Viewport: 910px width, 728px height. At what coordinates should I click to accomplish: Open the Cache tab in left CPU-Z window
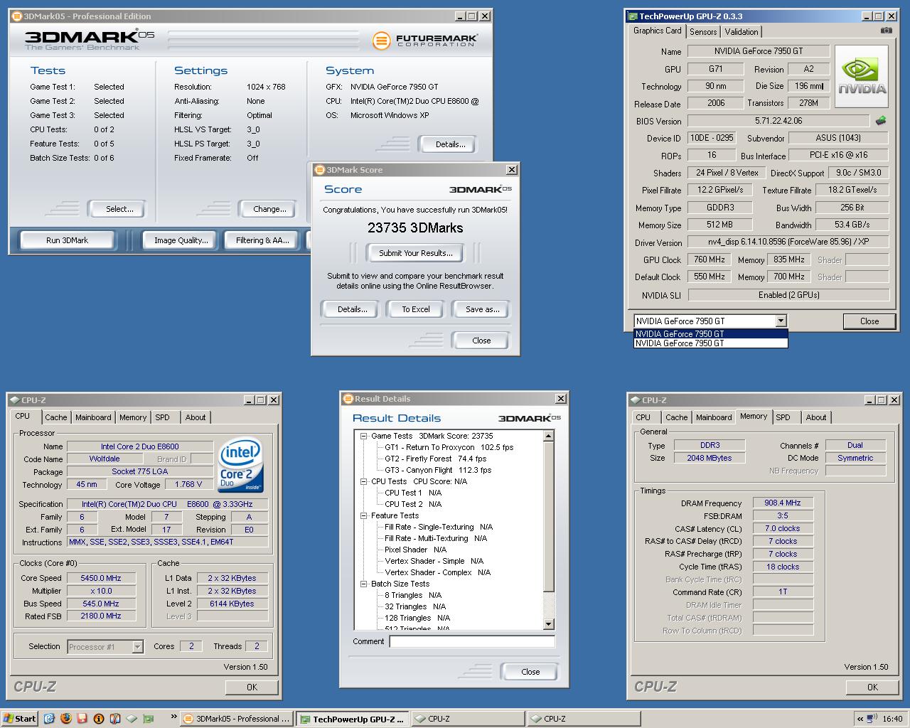point(56,417)
